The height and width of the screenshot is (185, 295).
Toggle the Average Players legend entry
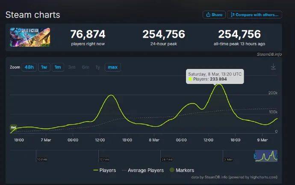point(143,170)
